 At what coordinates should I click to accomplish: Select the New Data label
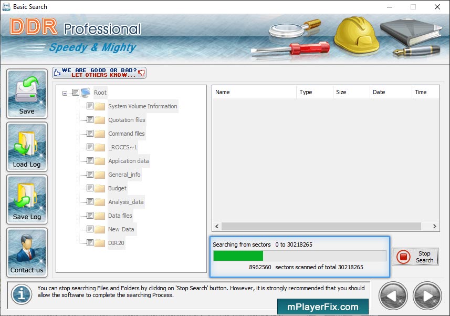click(121, 229)
